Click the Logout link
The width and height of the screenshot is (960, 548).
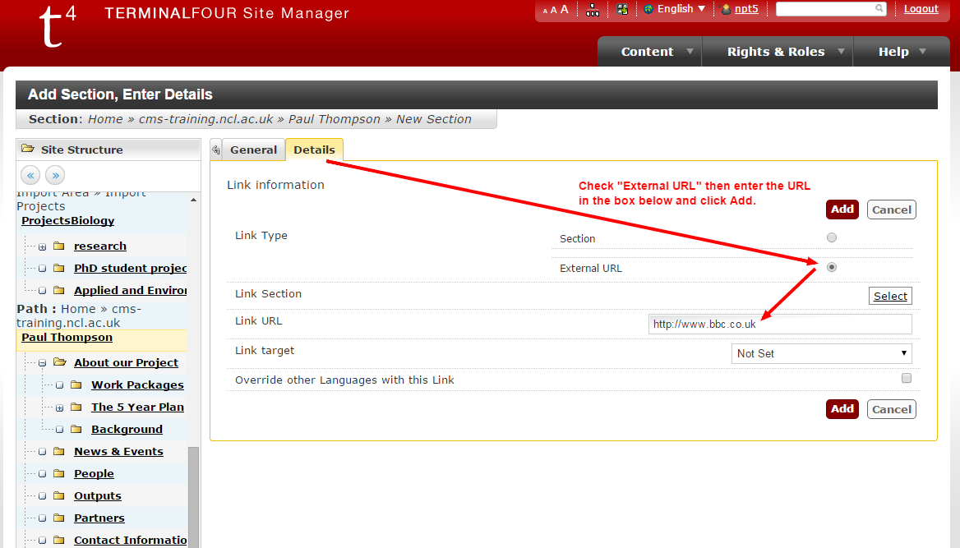click(x=921, y=9)
